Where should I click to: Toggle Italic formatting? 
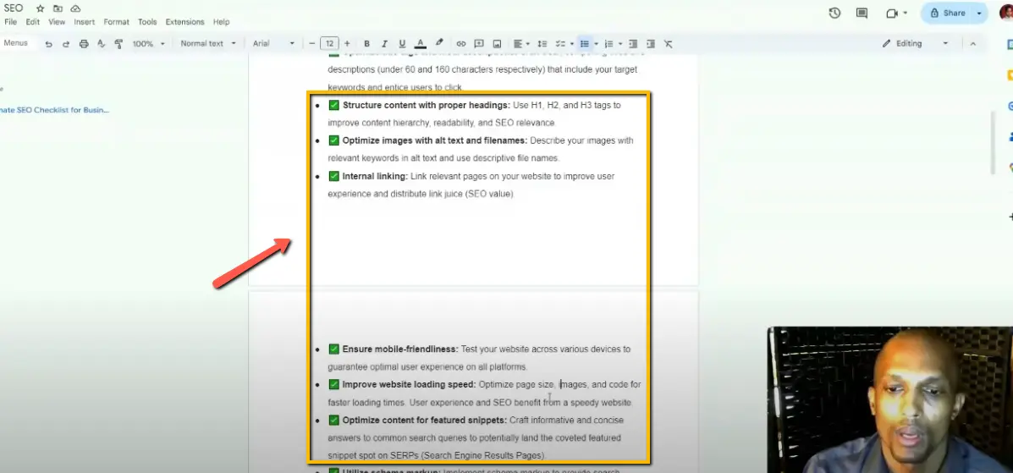pos(384,44)
